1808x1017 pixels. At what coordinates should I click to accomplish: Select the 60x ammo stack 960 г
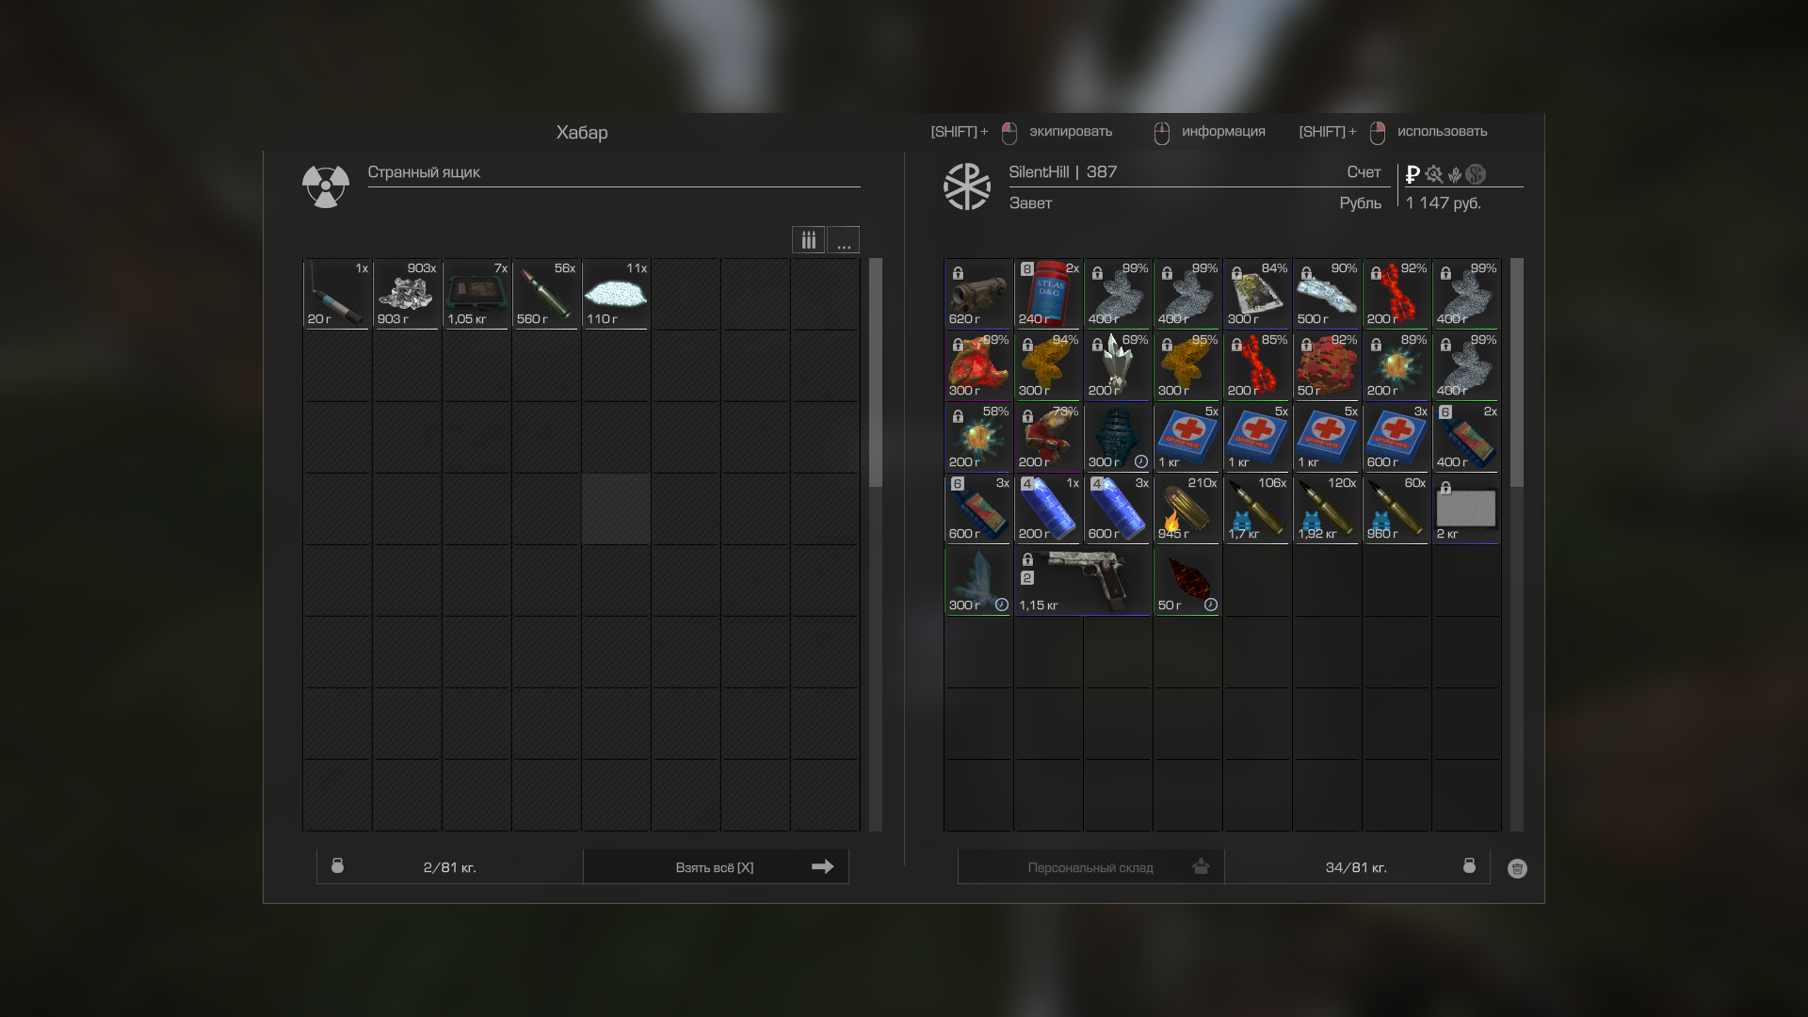point(1396,508)
